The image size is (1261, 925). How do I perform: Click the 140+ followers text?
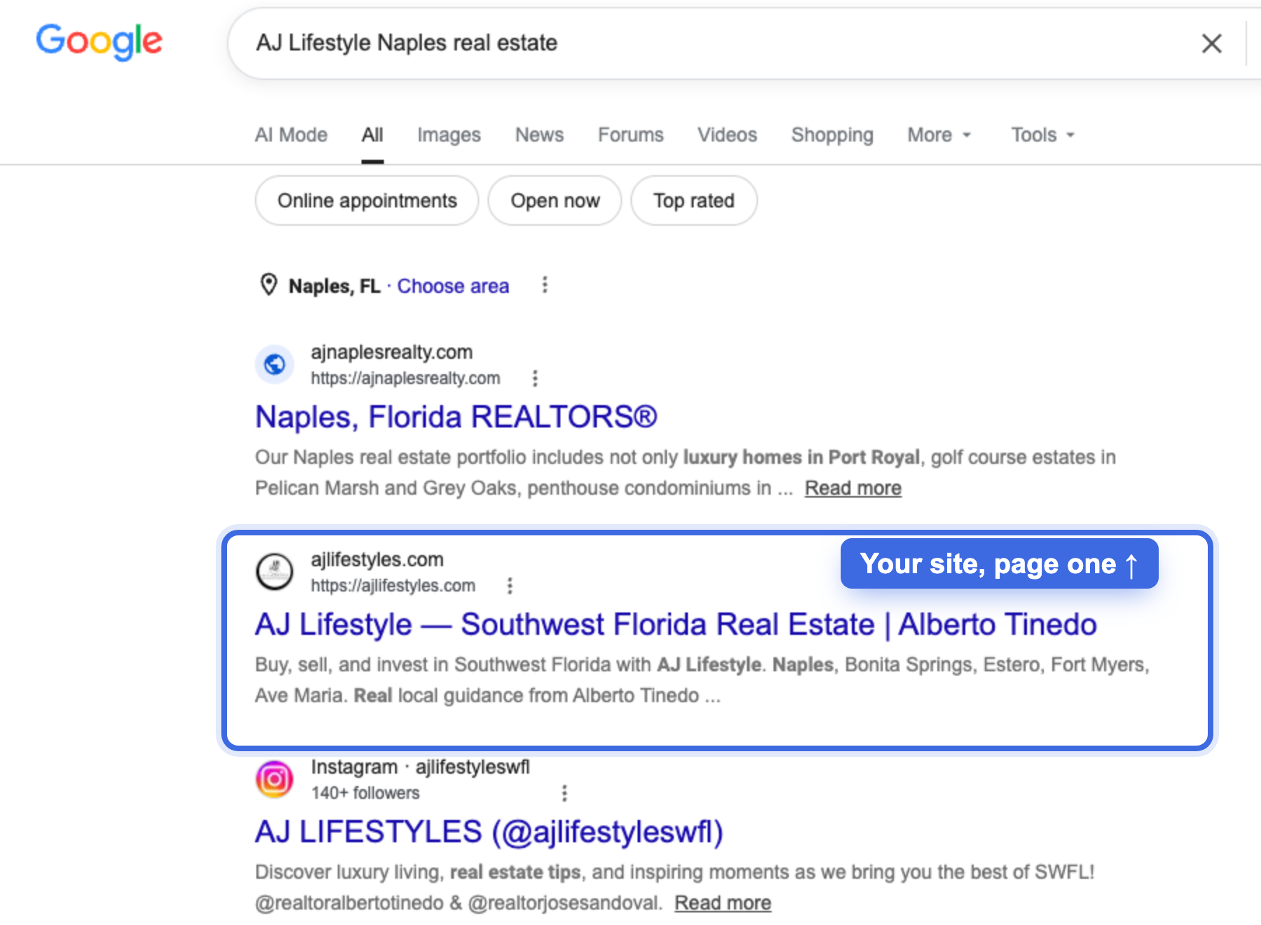pos(365,793)
